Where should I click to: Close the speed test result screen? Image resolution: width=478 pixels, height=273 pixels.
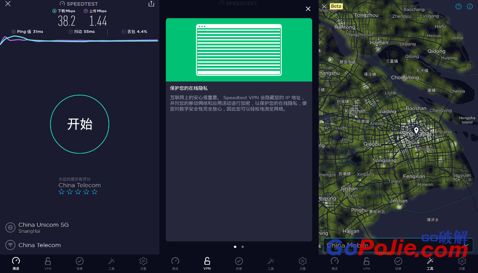tap(8, 4)
